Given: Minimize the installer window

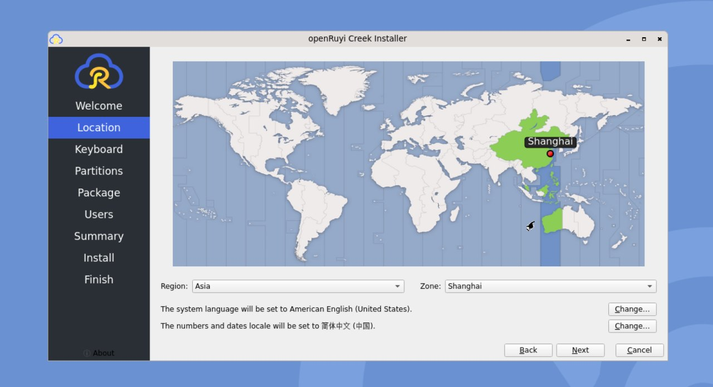Looking at the screenshot, I should [628, 39].
